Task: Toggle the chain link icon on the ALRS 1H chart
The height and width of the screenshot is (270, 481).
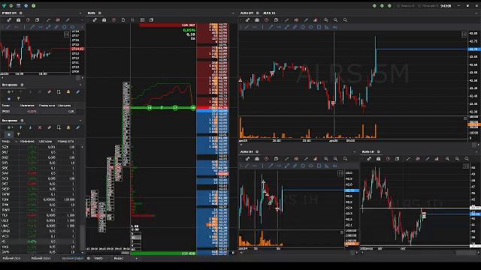Action: [247, 158]
